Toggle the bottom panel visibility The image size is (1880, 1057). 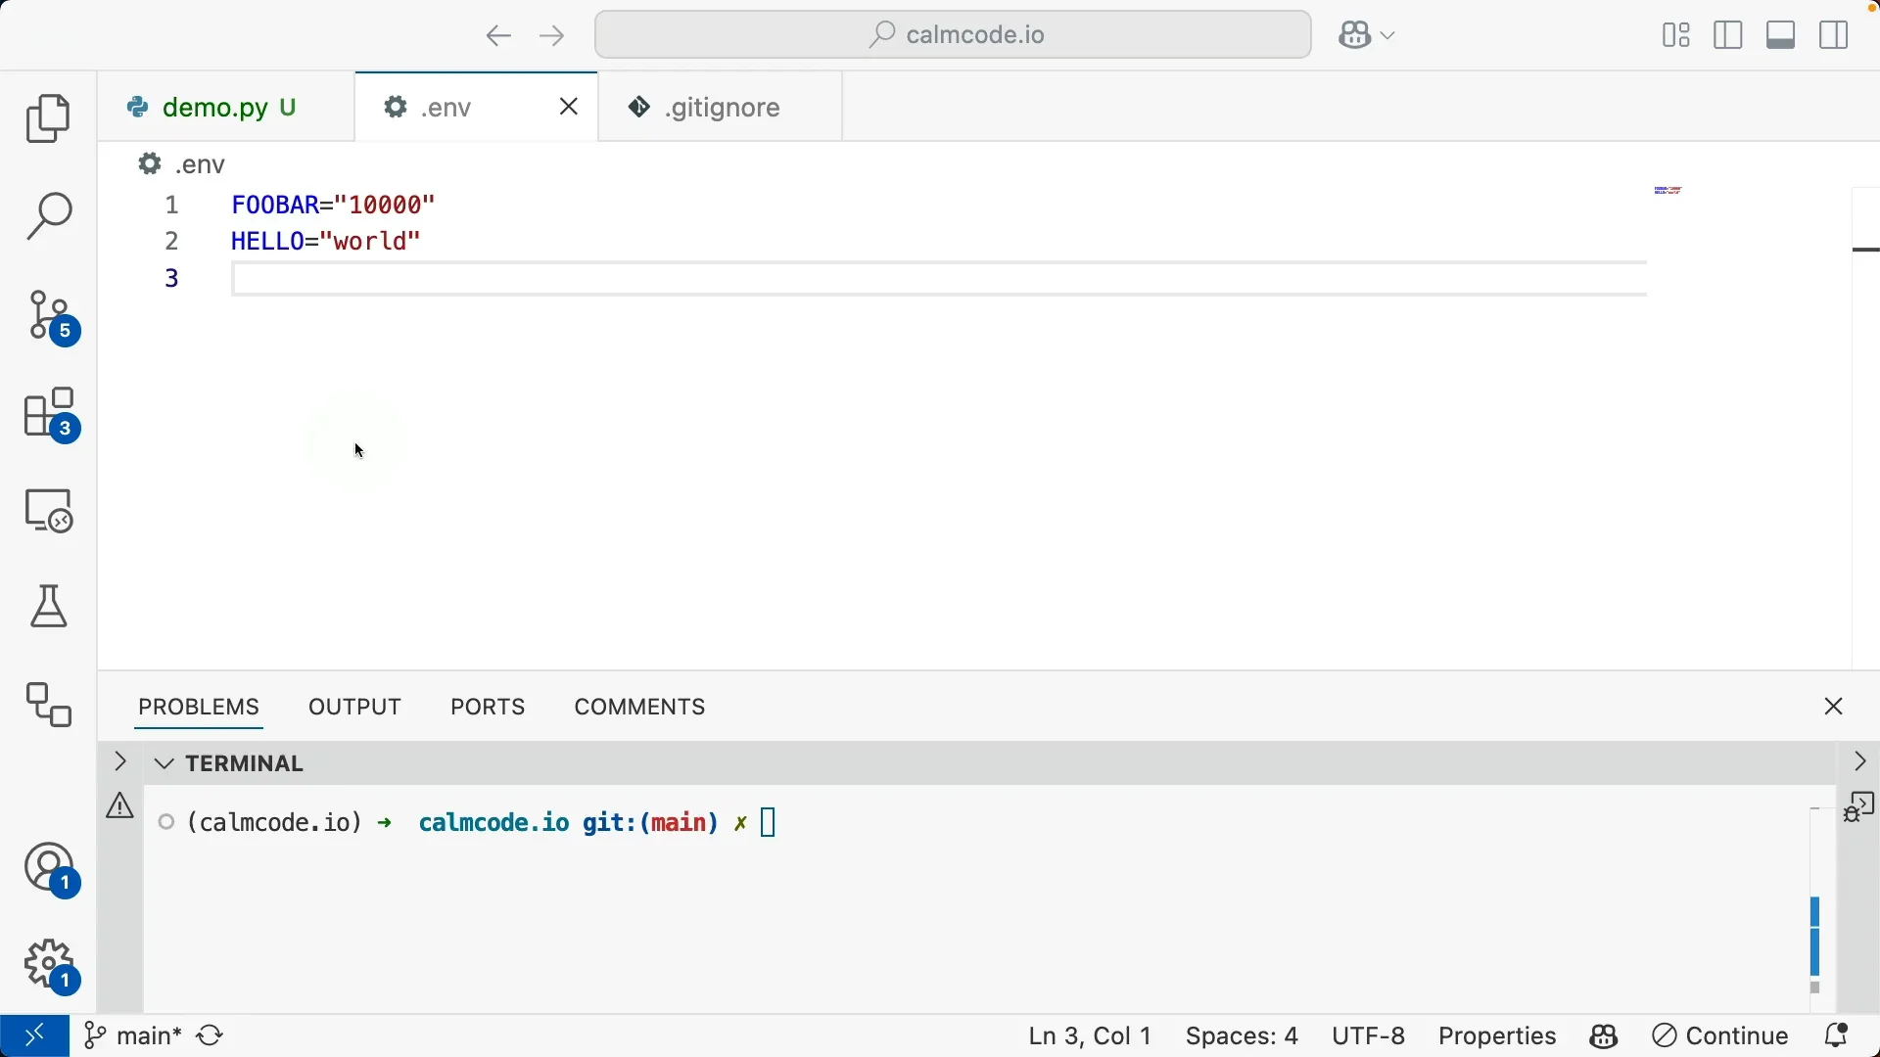point(1782,36)
